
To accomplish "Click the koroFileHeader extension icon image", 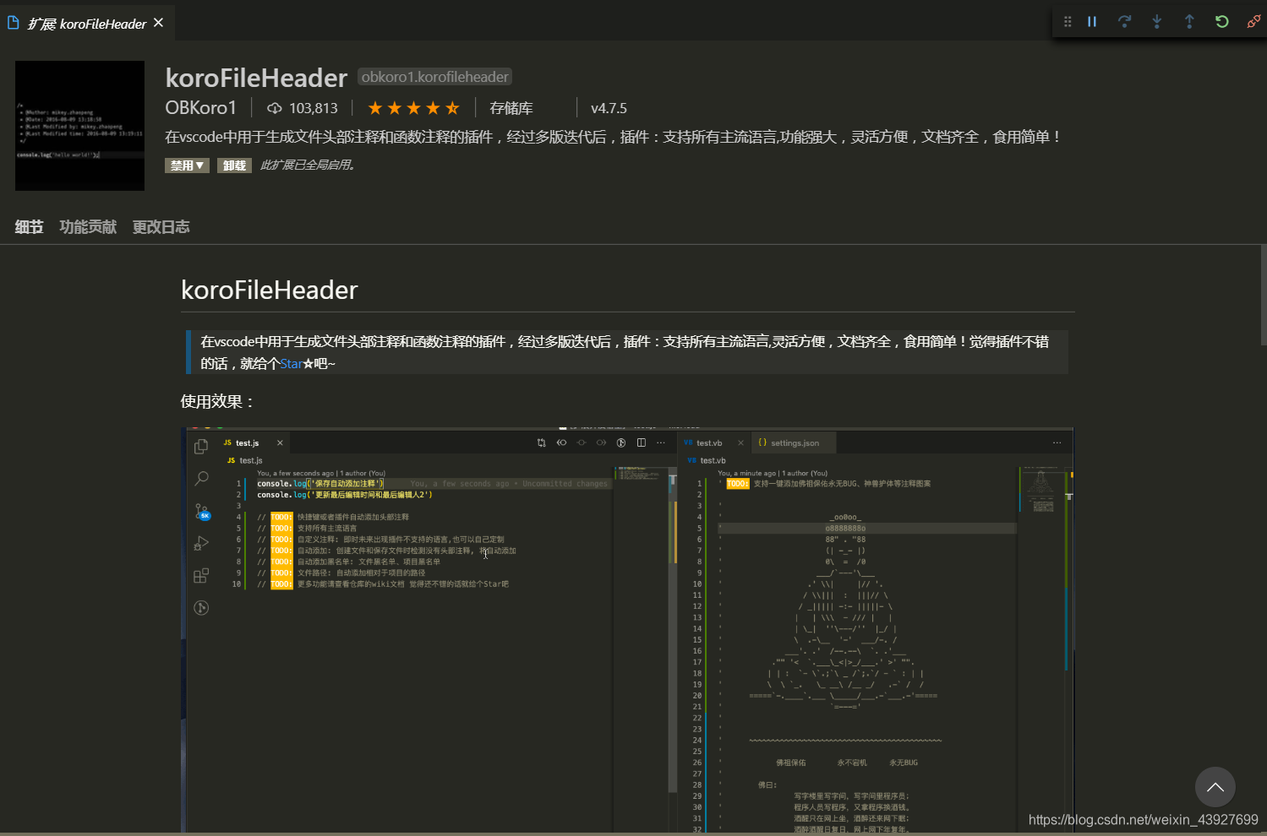I will coord(79,125).
